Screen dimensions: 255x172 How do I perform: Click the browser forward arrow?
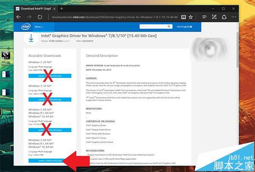point(29,17)
